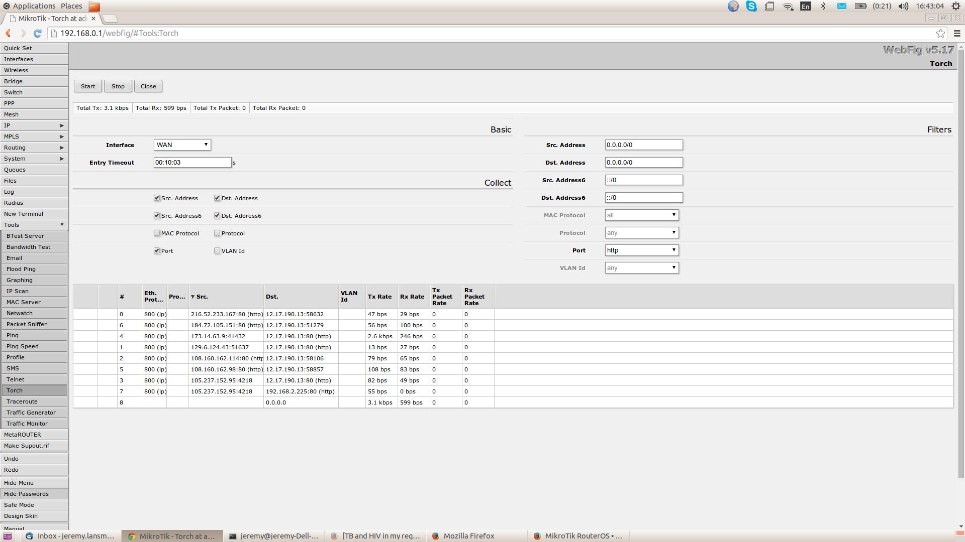This screenshot has height=542, width=965.
Task: Open the Chrome hamburger menu
Action: pyautogui.click(x=957, y=33)
